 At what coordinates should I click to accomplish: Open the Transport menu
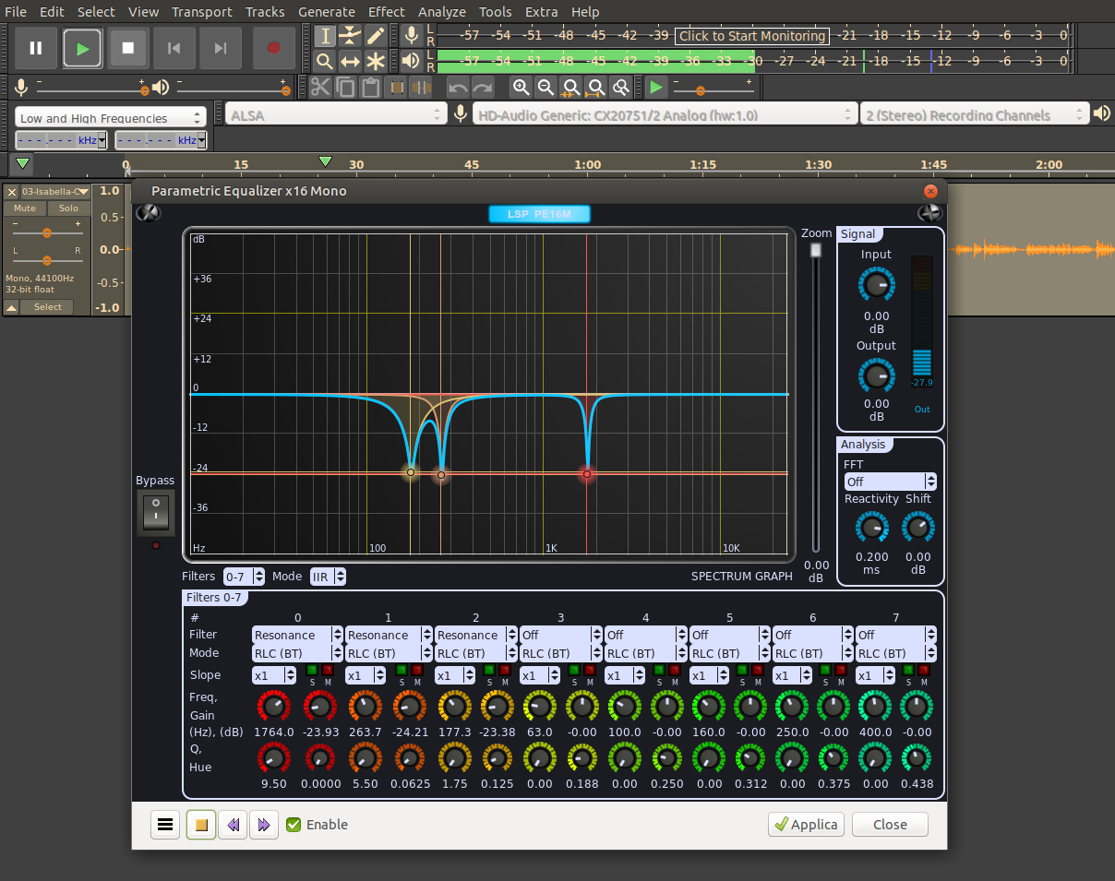(x=202, y=12)
